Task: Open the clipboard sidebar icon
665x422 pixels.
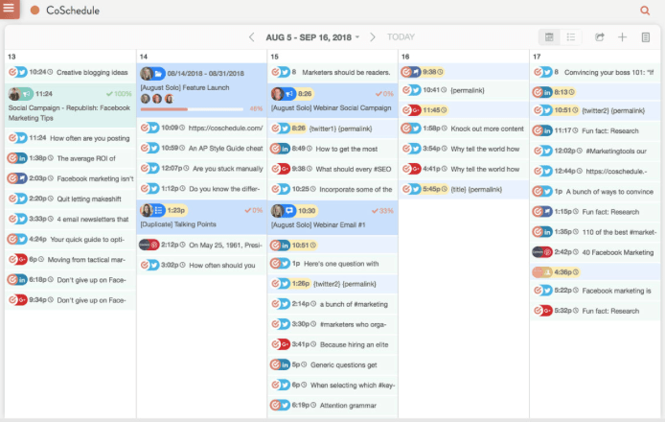Action: [x=646, y=37]
